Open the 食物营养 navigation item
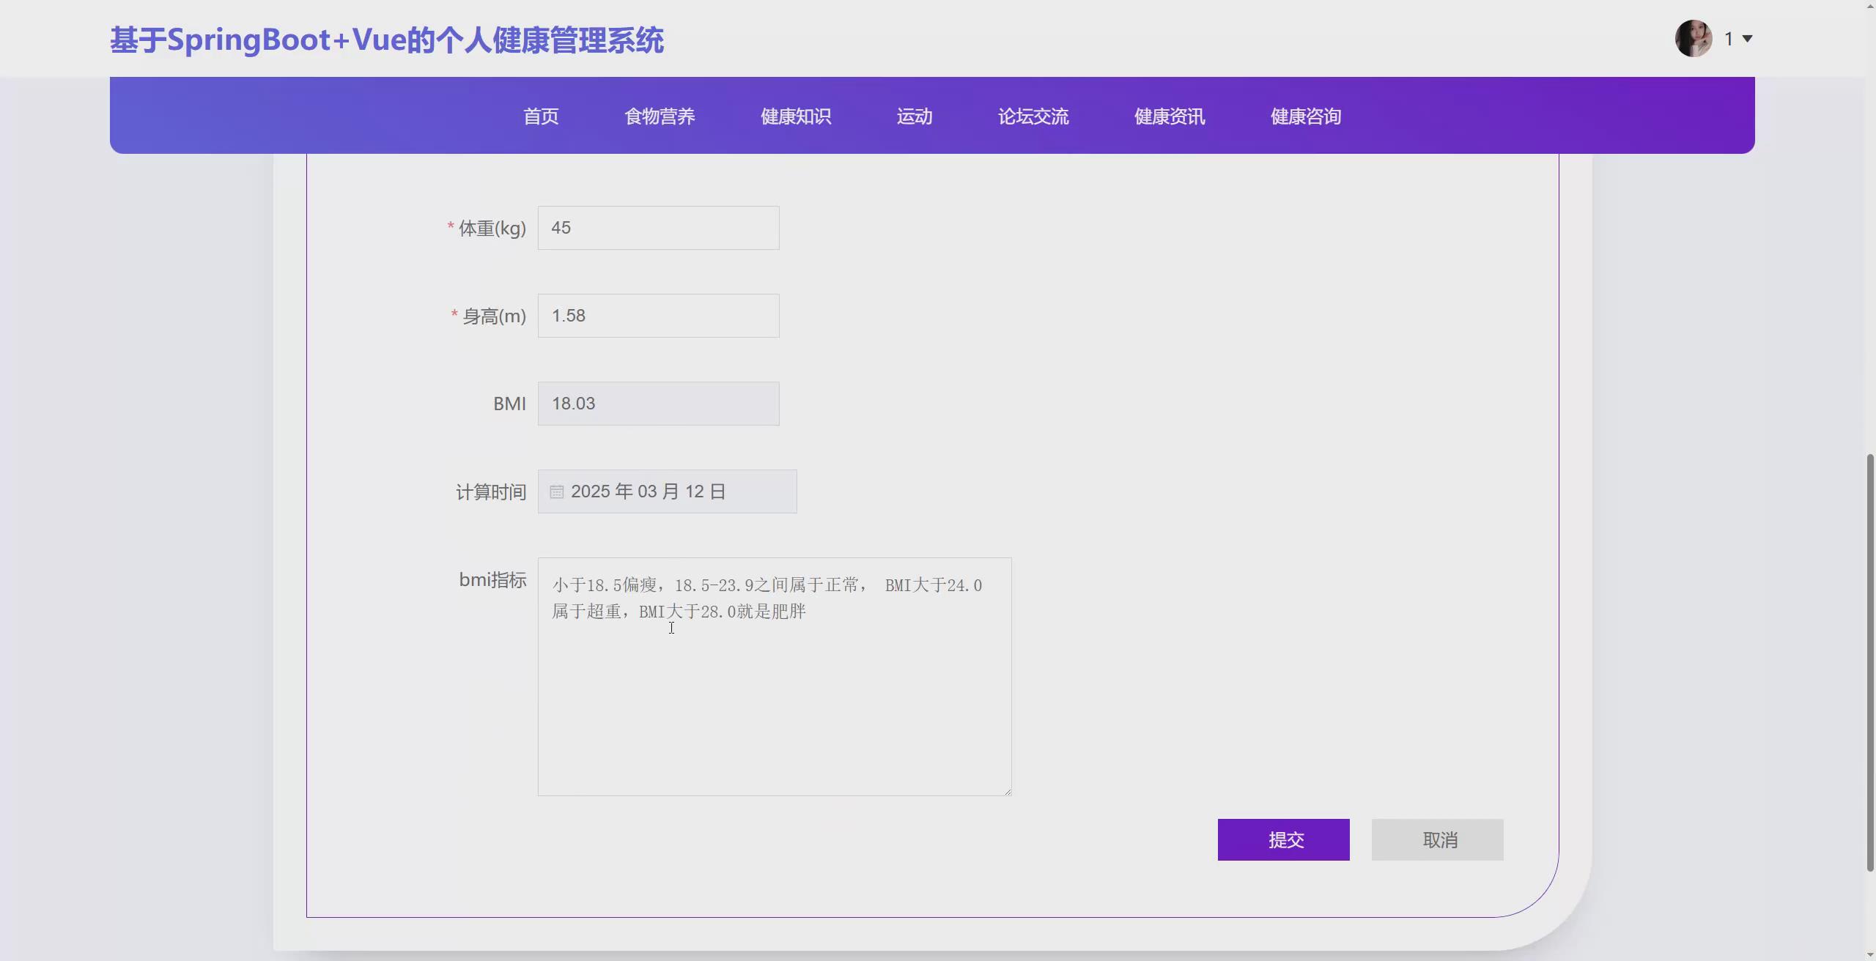Viewport: 1876px width, 961px height. [659, 116]
